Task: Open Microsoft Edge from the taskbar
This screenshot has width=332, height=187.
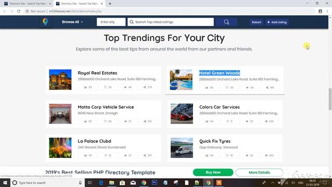Action: (x=101, y=182)
